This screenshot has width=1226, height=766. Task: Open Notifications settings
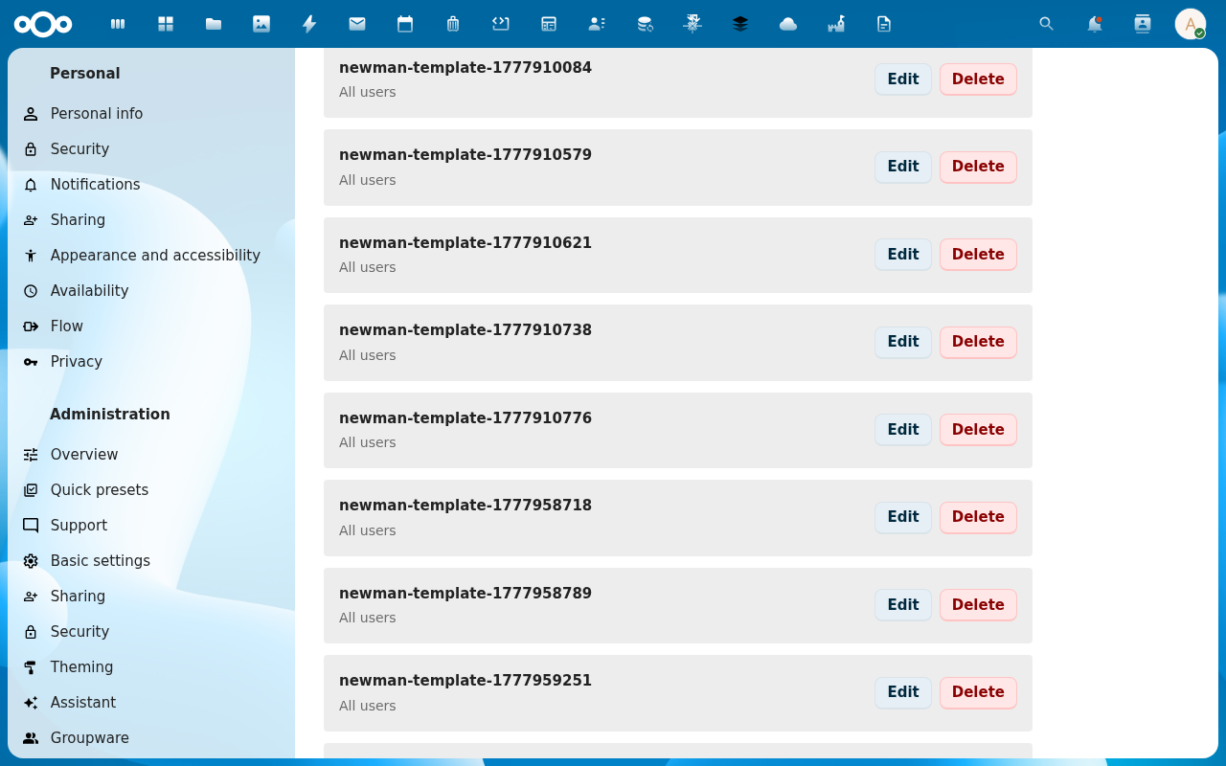point(151,185)
